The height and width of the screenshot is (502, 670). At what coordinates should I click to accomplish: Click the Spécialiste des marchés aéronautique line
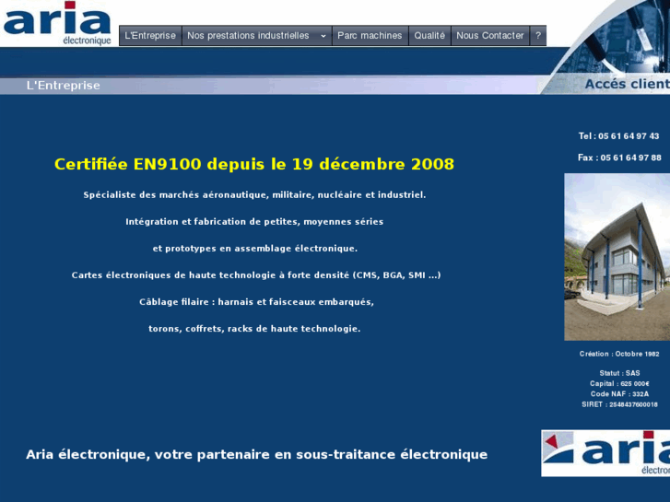pyautogui.click(x=254, y=195)
